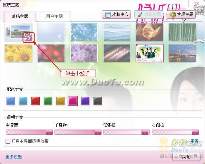This screenshot has height=164, width=205.
Task: Click the 关闭 button
Action: [x=186, y=157]
